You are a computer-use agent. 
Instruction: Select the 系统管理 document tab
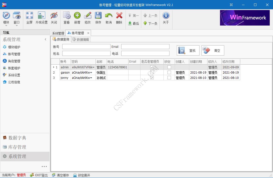[x=58, y=33]
